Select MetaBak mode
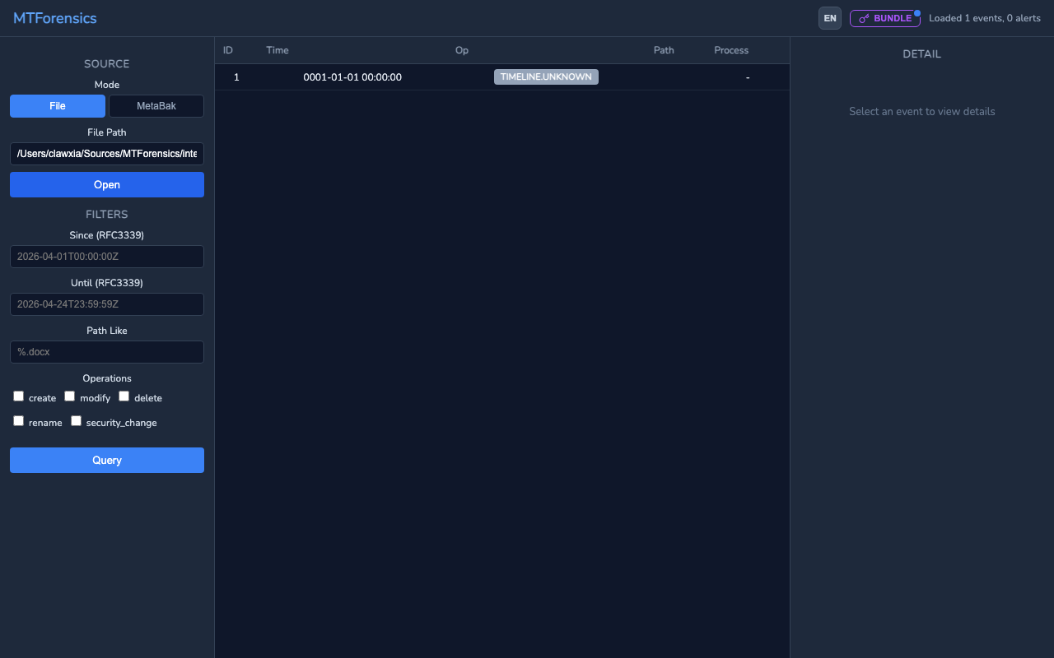The width and height of the screenshot is (1054, 658). pos(156,106)
